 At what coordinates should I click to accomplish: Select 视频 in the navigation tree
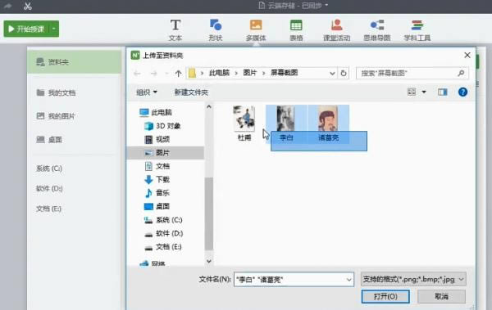pyautogui.click(x=157, y=139)
